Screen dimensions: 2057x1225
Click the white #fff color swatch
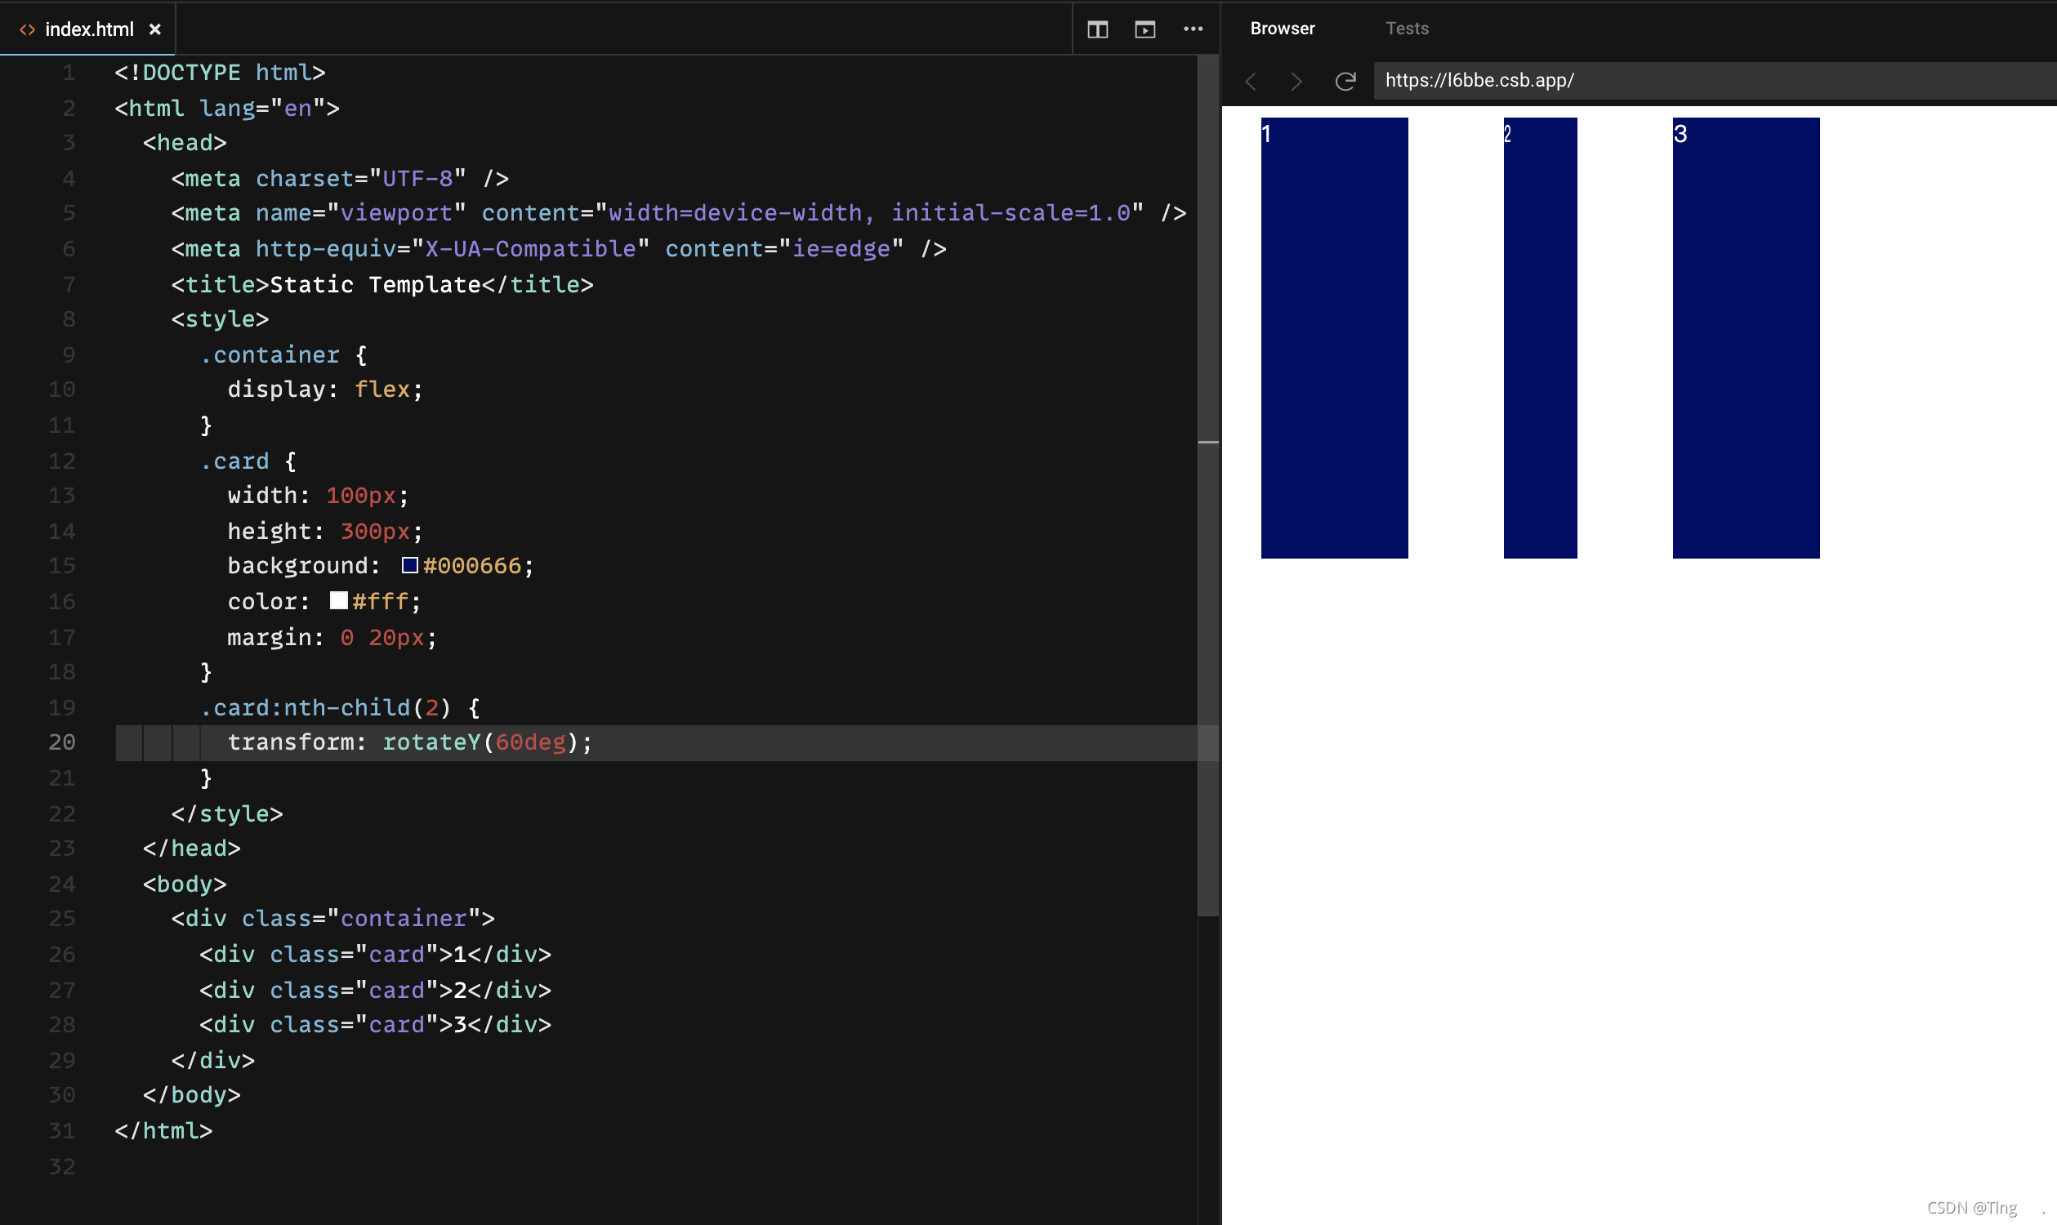(338, 601)
